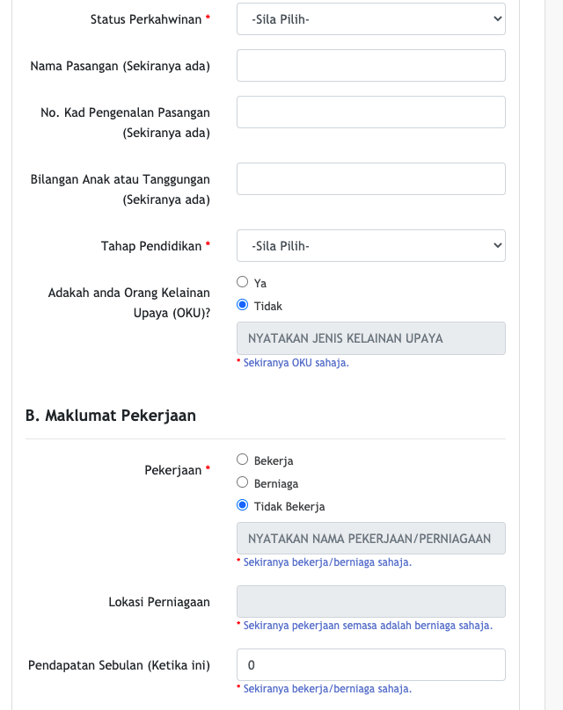Select the "Ya" radio button for OKU
This screenshot has height=710, width=563.
(x=243, y=283)
